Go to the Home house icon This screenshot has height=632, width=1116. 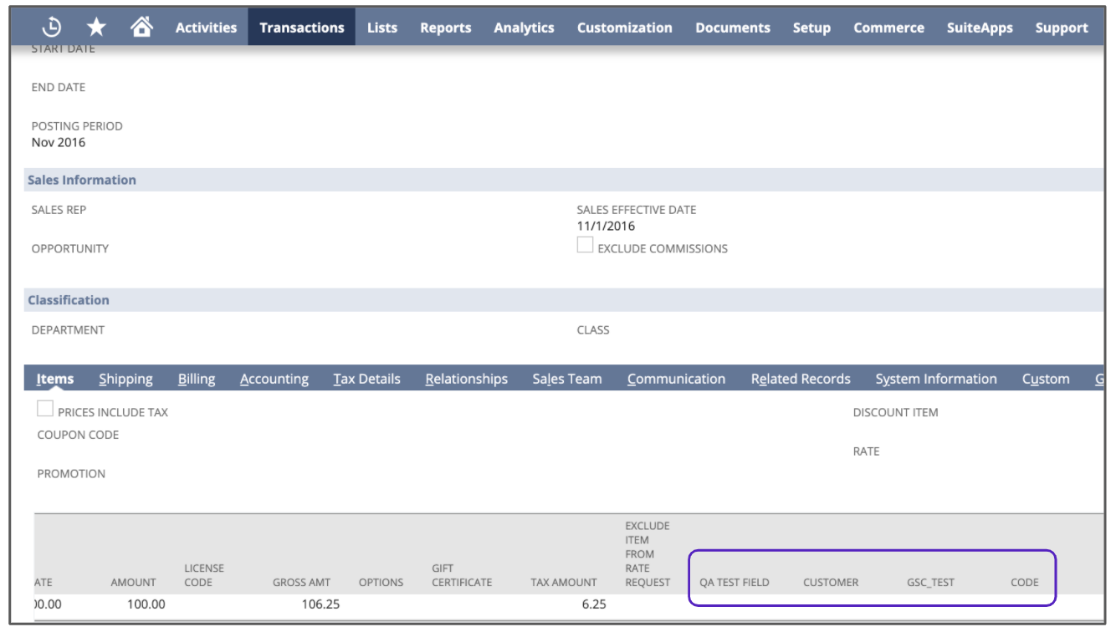pyautogui.click(x=141, y=28)
